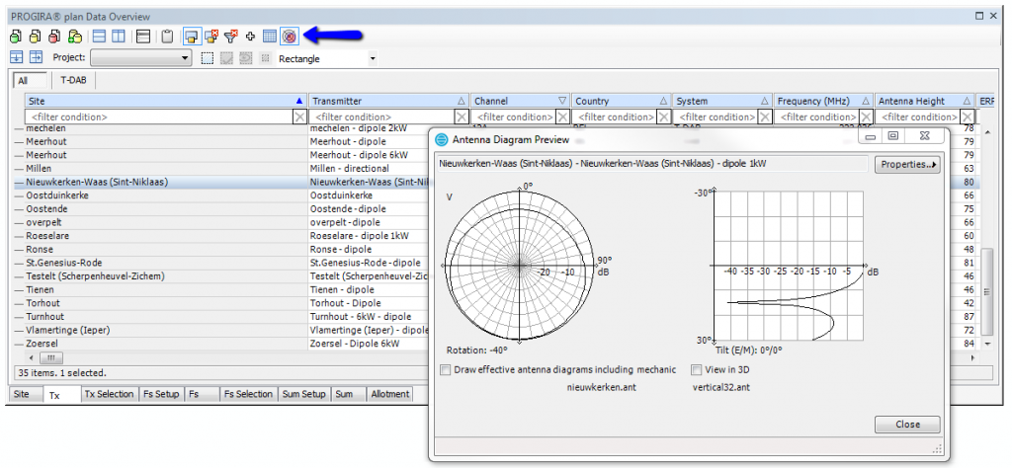This screenshot has width=1012, height=468.
Task: Click the blue table grid icon
Action: [x=270, y=37]
